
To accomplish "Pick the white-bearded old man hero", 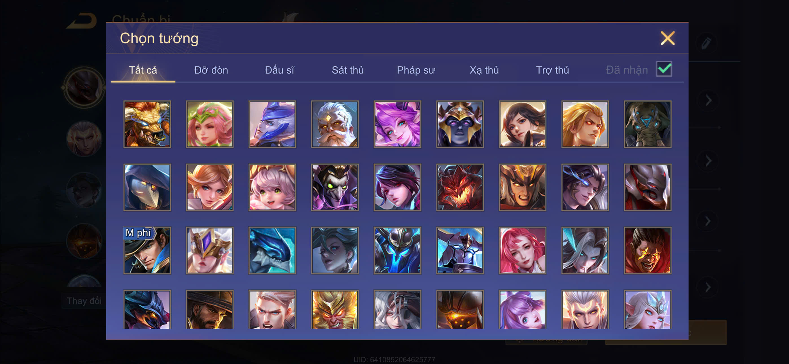I will (x=335, y=124).
